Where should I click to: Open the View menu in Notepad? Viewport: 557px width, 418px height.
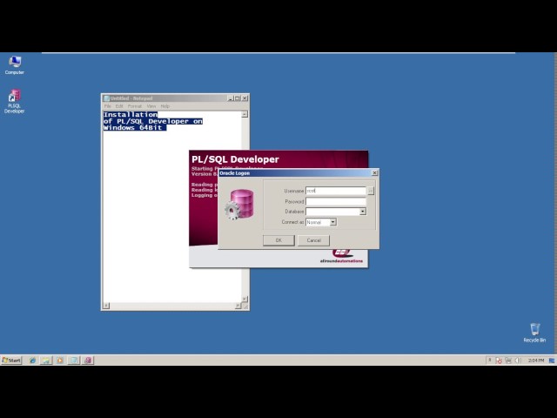151,106
